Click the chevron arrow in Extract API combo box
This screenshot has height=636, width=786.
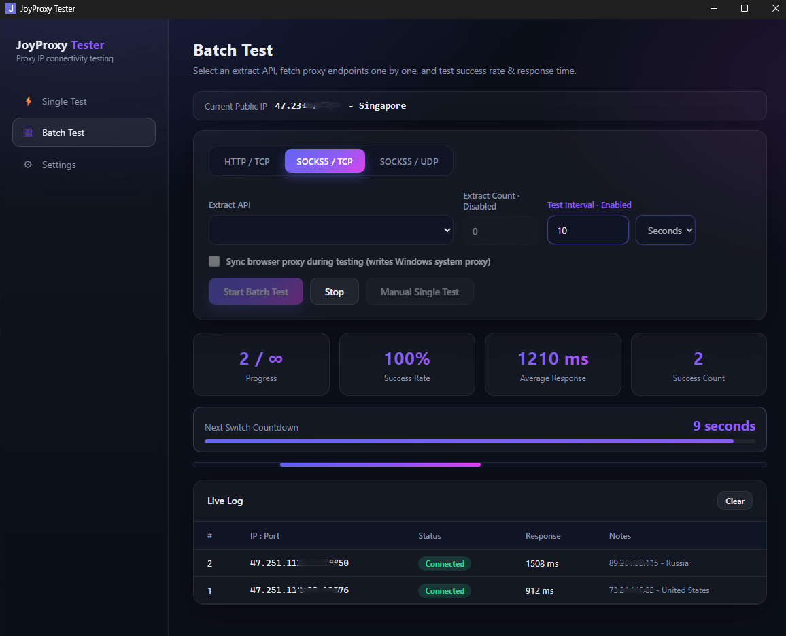click(x=447, y=230)
